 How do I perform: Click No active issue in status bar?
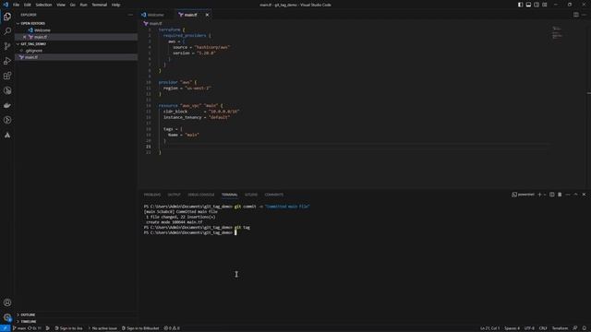click(x=103, y=328)
